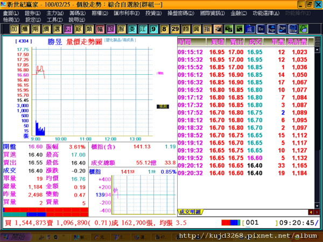This screenshot has height=242, width=323.
Task: Open the 匯市利率(F) menu
Action: [127, 13]
